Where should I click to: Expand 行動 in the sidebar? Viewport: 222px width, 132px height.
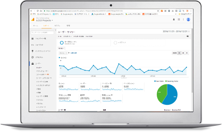coord(39,93)
